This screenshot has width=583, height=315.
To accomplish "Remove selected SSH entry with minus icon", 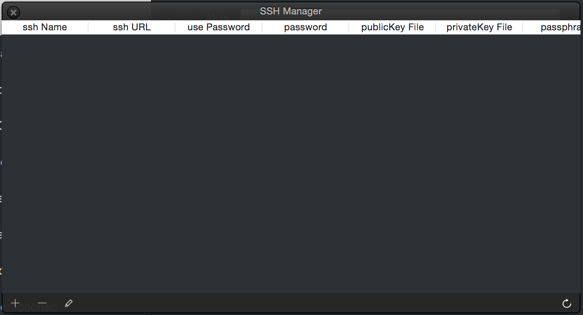I will tap(42, 303).
